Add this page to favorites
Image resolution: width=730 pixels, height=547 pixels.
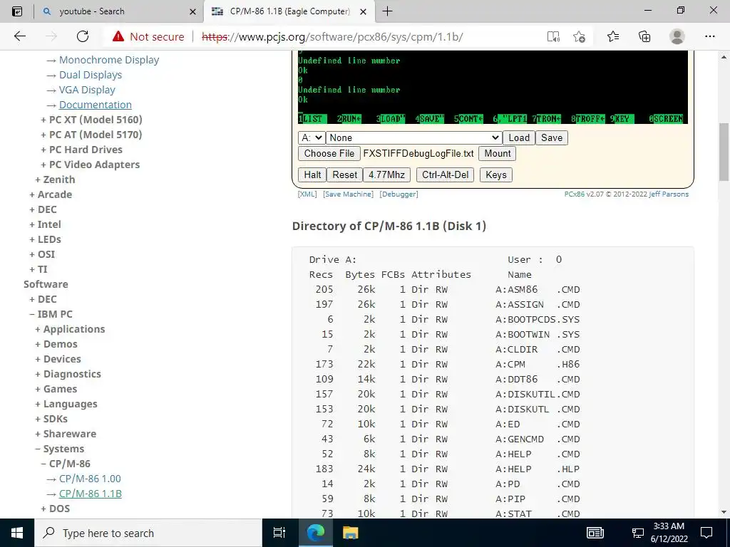[579, 37]
